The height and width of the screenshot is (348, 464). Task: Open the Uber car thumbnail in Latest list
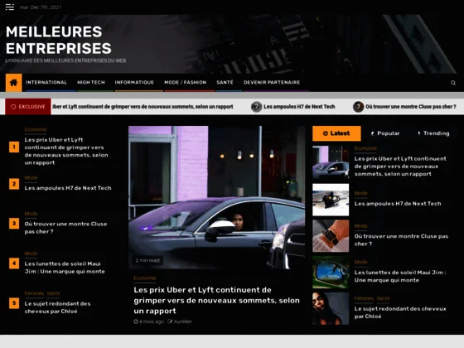tap(331, 162)
